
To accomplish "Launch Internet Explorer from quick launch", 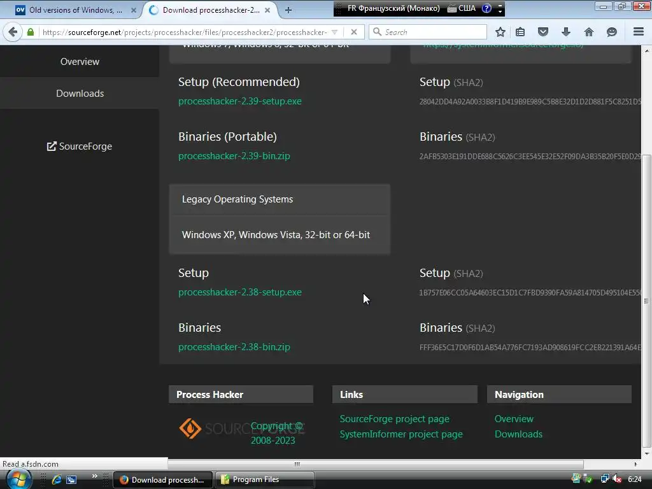I will tap(57, 479).
